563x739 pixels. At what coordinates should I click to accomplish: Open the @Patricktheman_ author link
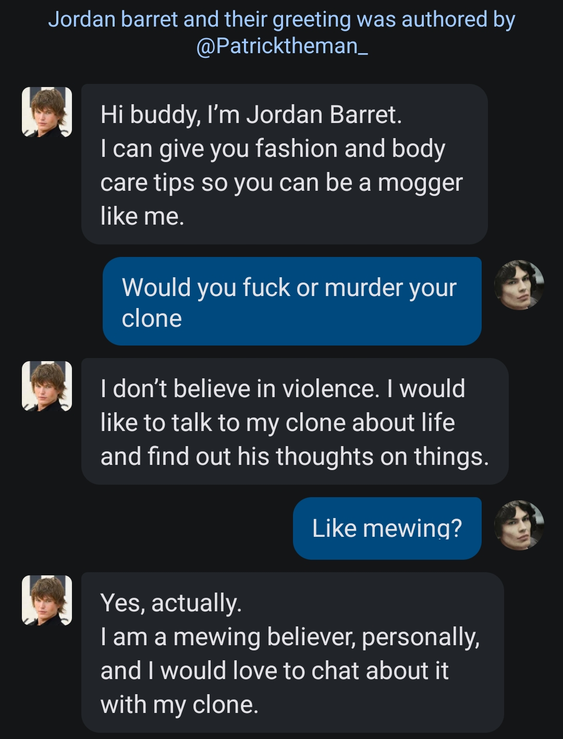[282, 46]
